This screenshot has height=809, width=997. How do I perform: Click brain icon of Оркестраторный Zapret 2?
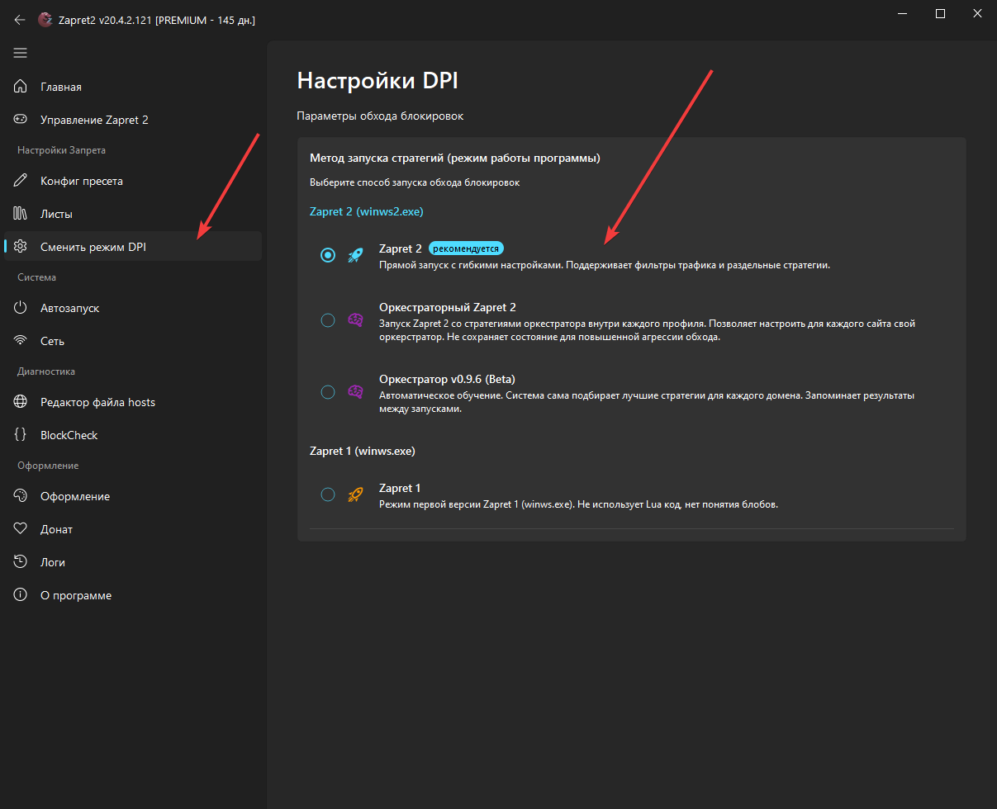click(356, 320)
